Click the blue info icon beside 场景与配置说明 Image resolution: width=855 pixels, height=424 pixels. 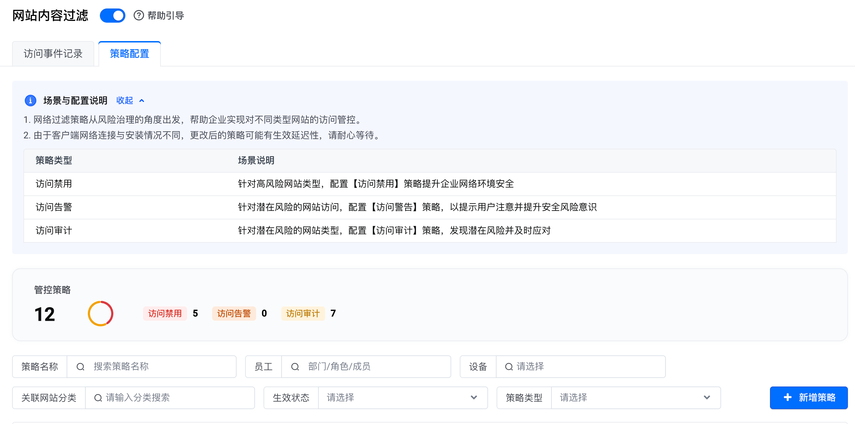pos(30,101)
